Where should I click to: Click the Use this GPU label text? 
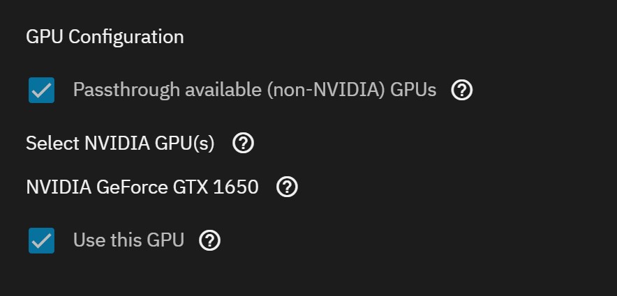coord(128,240)
